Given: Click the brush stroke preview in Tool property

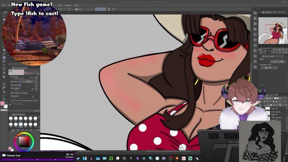Looking at the screenshot, I should click(24, 72).
